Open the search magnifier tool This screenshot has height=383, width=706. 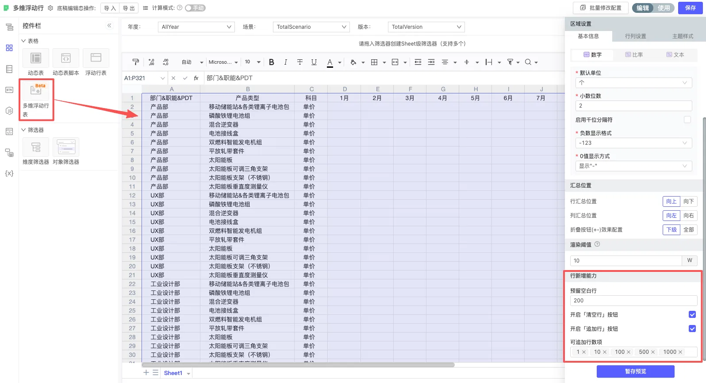pos(528,62)
